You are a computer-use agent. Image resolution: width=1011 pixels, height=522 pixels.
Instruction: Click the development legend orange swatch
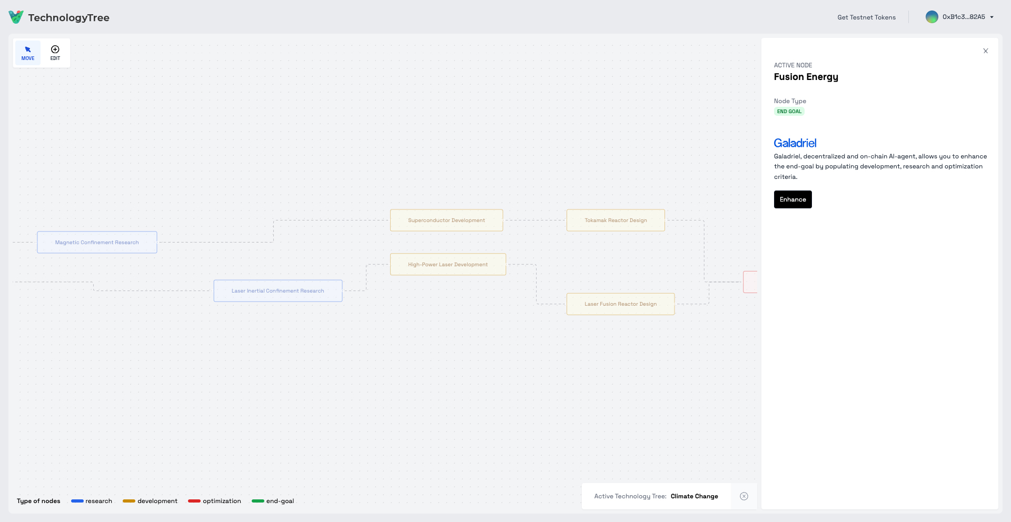click(x=129, y=501)
